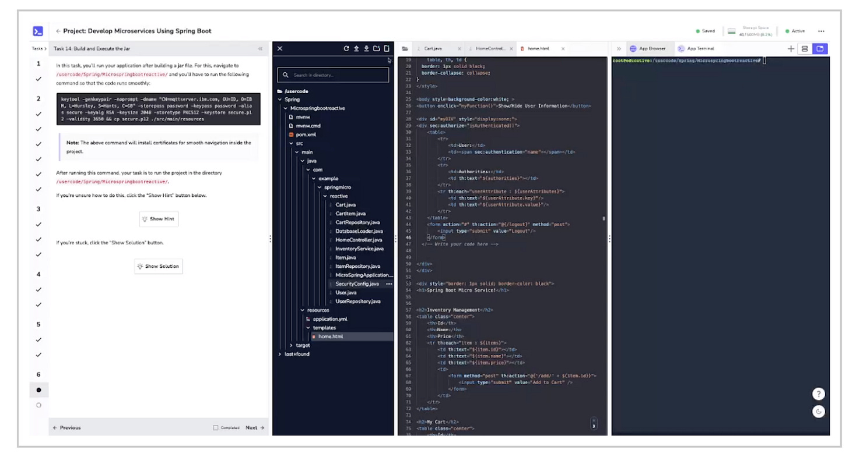849x457 pixels.
Task: Add a new terminal with plus icon
Action: pyautogui.click(x=791, y=49)
